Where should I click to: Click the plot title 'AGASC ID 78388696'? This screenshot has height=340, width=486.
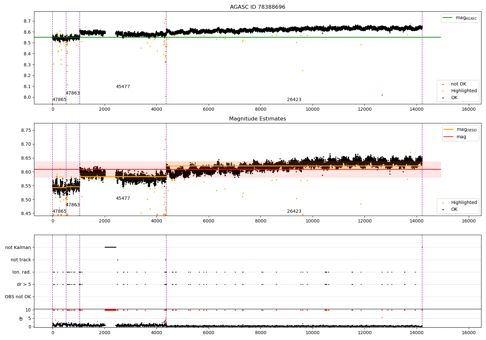[258, 7]
